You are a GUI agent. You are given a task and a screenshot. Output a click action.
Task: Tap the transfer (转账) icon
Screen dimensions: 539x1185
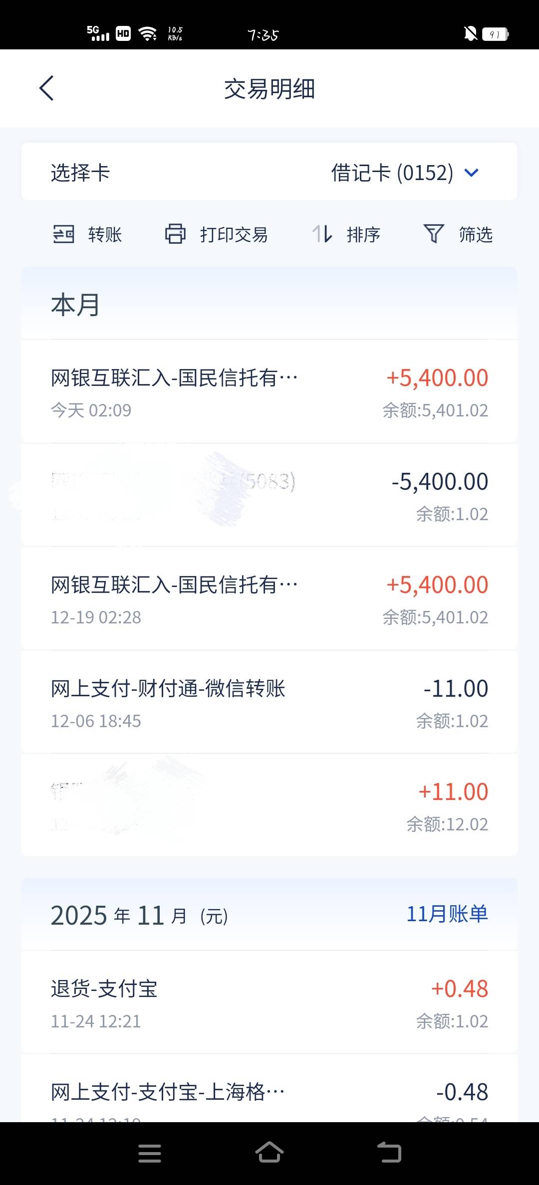(x=63, y=234)
